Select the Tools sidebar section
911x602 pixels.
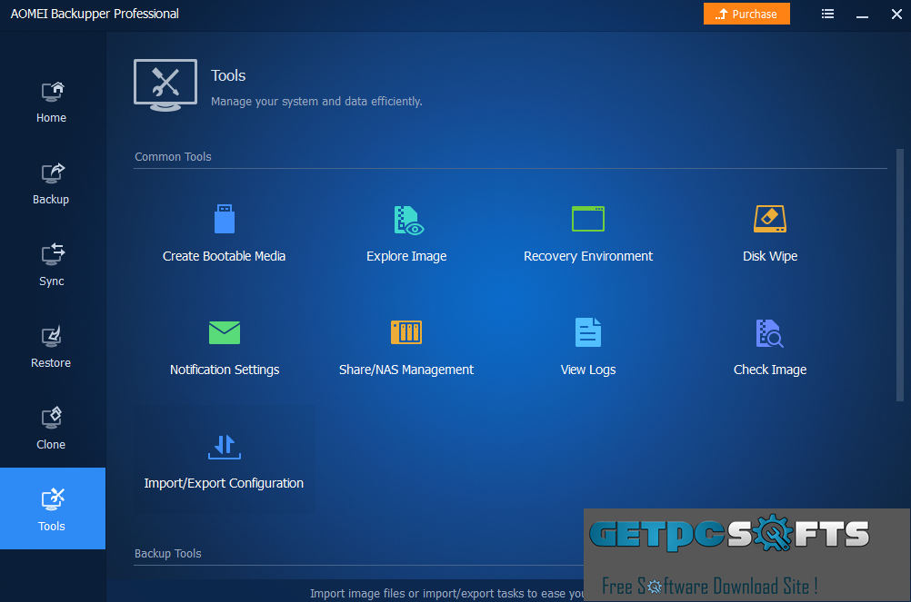coord(53,508)
